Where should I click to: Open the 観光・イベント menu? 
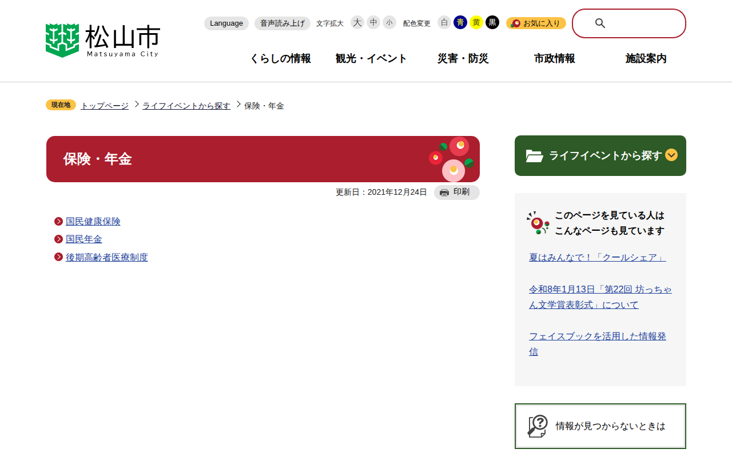[x=372, y=58]
